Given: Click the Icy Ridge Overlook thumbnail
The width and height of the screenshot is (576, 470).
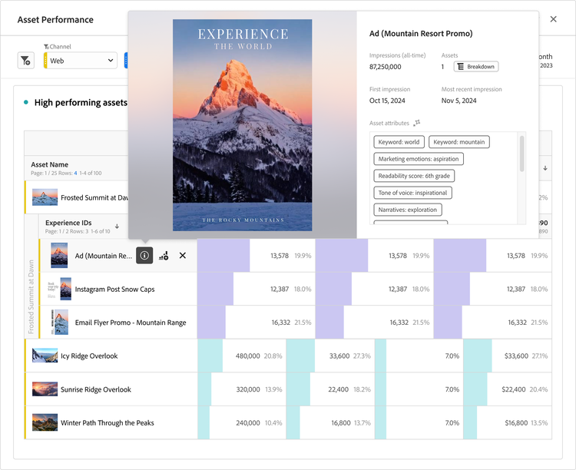Looking at the screenshot, I should (x=45, y=356).
